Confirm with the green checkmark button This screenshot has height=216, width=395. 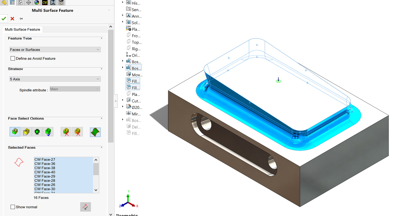(x=4, y=19)
